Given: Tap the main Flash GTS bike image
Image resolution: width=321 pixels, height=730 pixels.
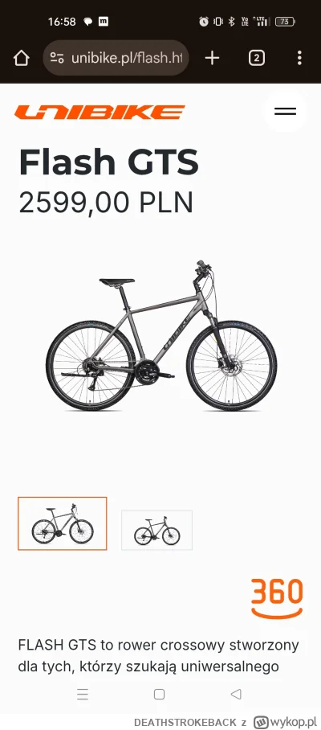Looking at the screenshot, I should click(161, 336).
